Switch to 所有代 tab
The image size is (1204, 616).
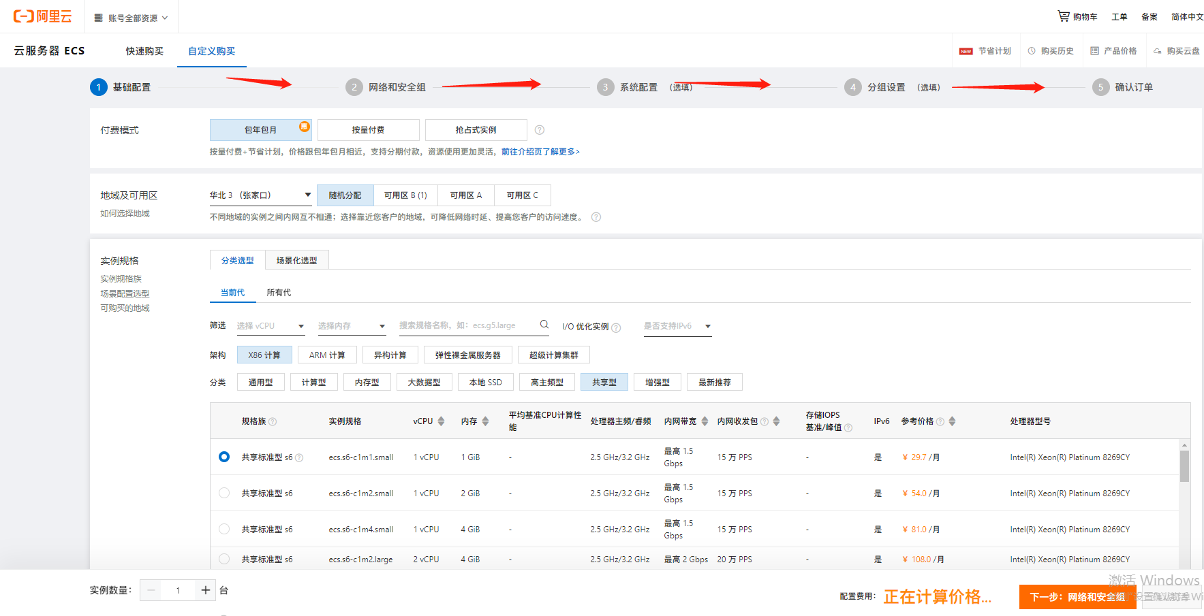pos(279,293)
